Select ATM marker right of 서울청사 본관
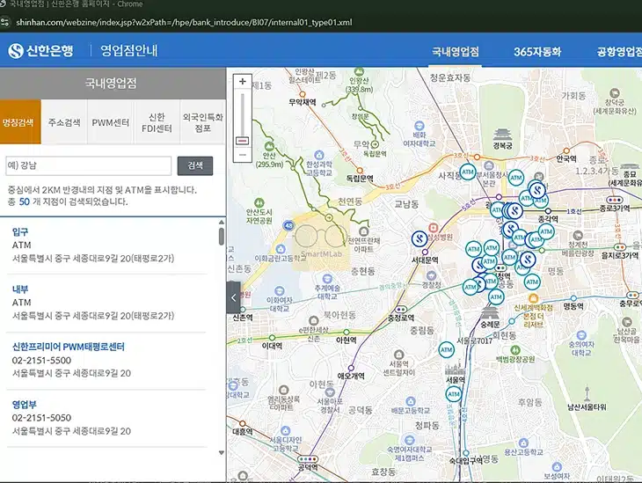Screen dimensions: 642x483 pos(516,178)
